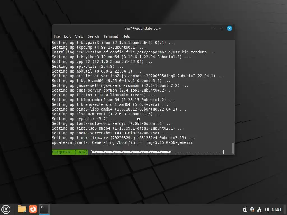Open the Update Manager shield tray icon
Image resolution: width=287 pixels, height=215 pixels.
coord(252,209)
